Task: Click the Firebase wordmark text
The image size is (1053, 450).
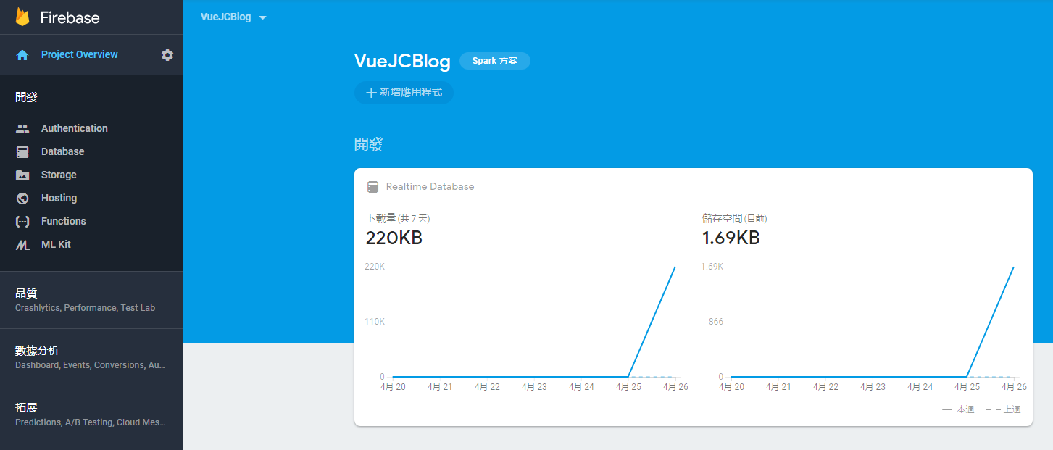Action: click(x=70, y=18)
